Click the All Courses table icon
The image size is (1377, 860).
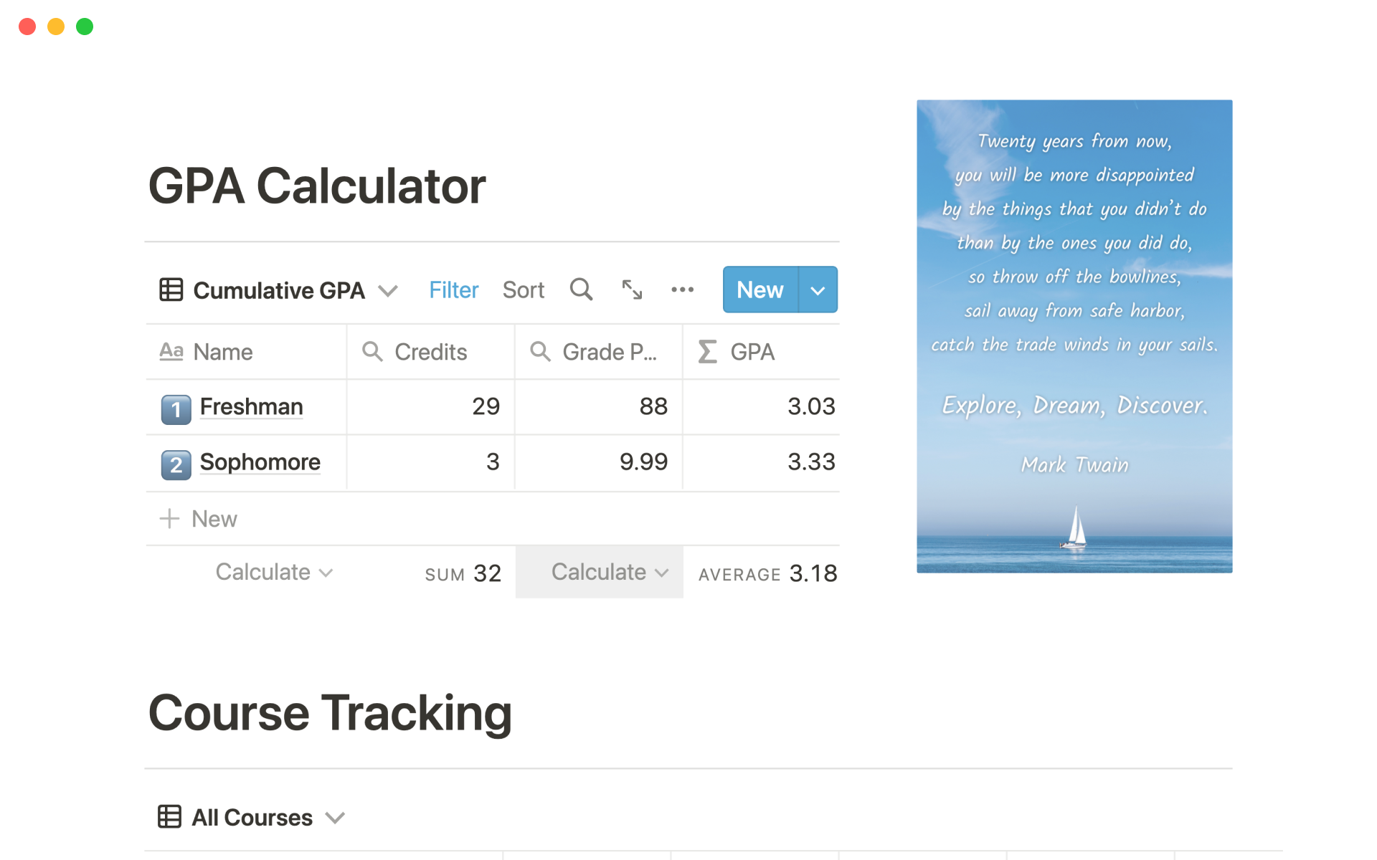tap(169, 817)
